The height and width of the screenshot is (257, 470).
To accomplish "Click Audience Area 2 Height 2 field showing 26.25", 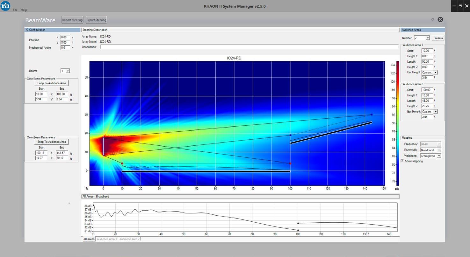I will [x=427, y=106].
